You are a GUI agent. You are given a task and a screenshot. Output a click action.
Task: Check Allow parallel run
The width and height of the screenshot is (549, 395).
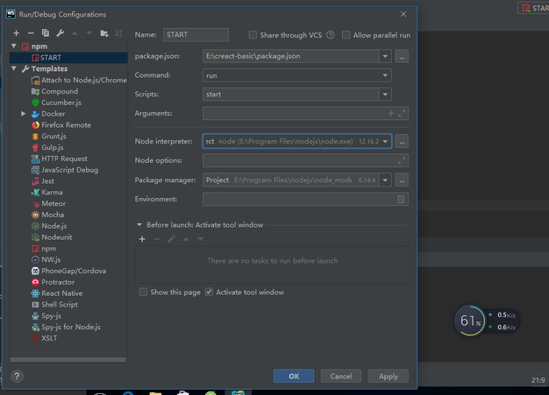[x=346, y=35]
